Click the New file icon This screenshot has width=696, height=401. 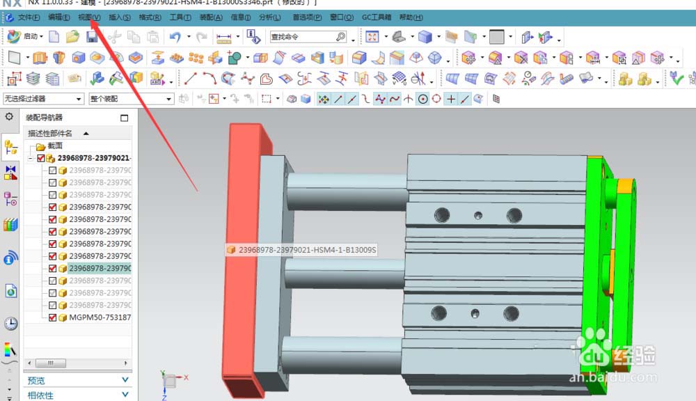(54, 36)
